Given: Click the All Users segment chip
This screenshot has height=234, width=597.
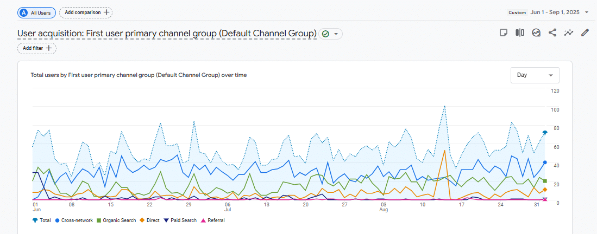Looking at the screenshot, I should coord(36,12).
